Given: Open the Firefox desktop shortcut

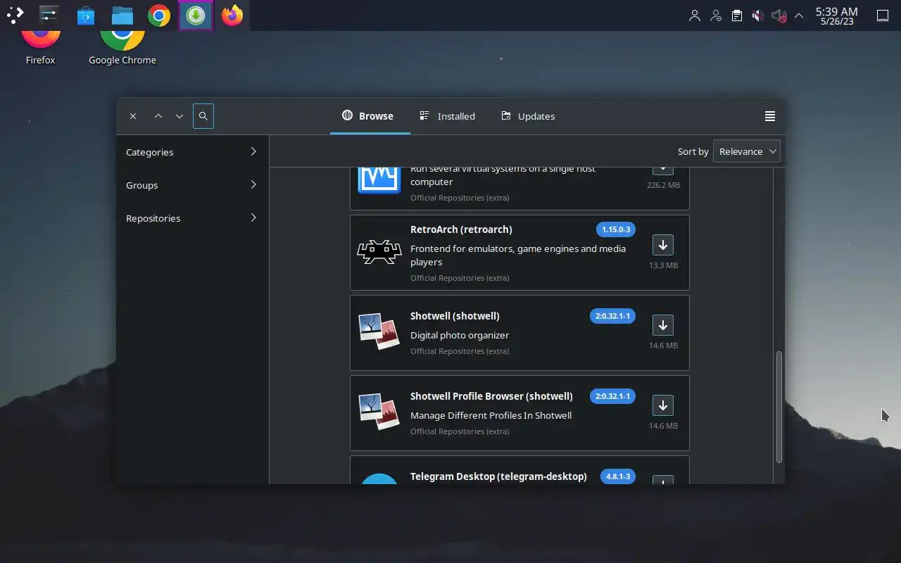Looking at the screenshot, I should [x=41, y=48].
